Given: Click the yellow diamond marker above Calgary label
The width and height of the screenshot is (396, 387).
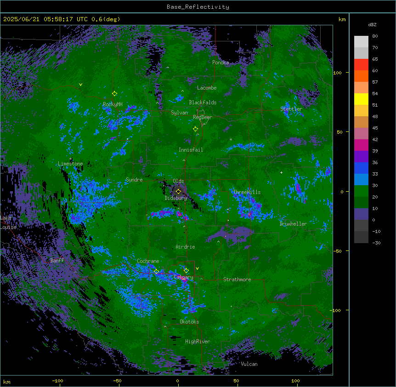Looking at the screenshot, I should point(186,271).
